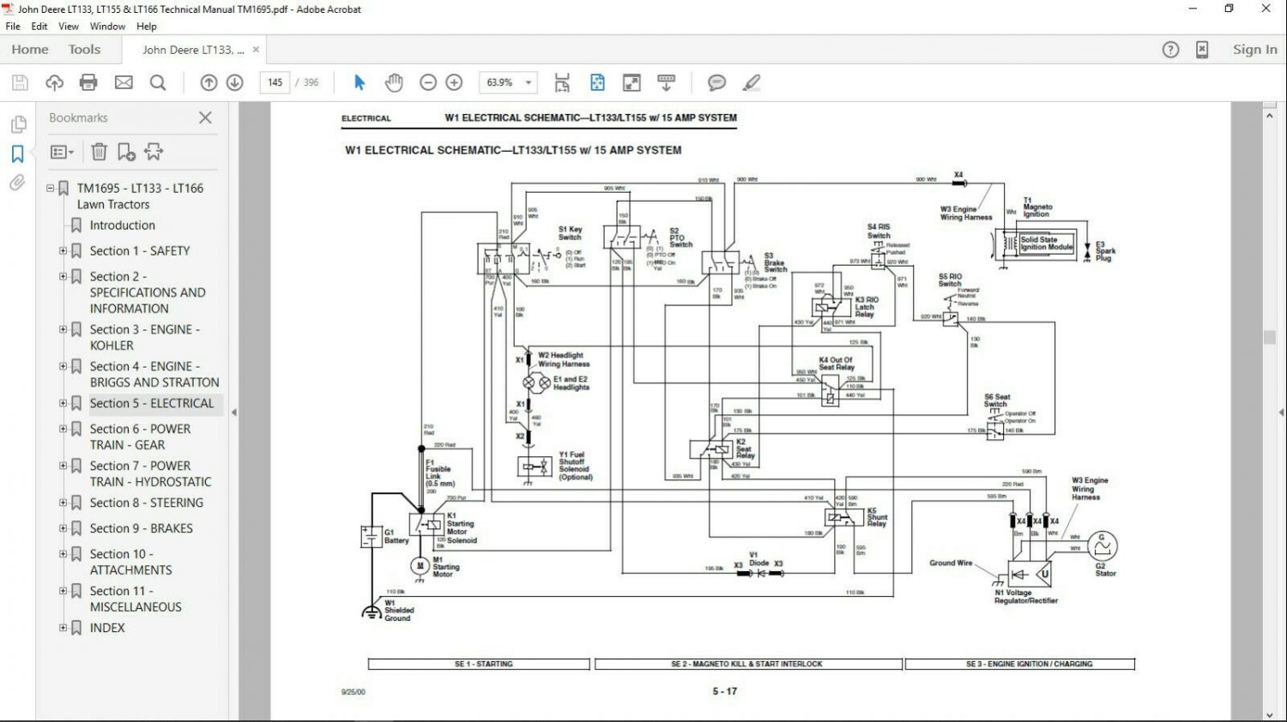The image size is (1287, 722).
Task: Select the Highlight pen tool
Action: [752, 82]
